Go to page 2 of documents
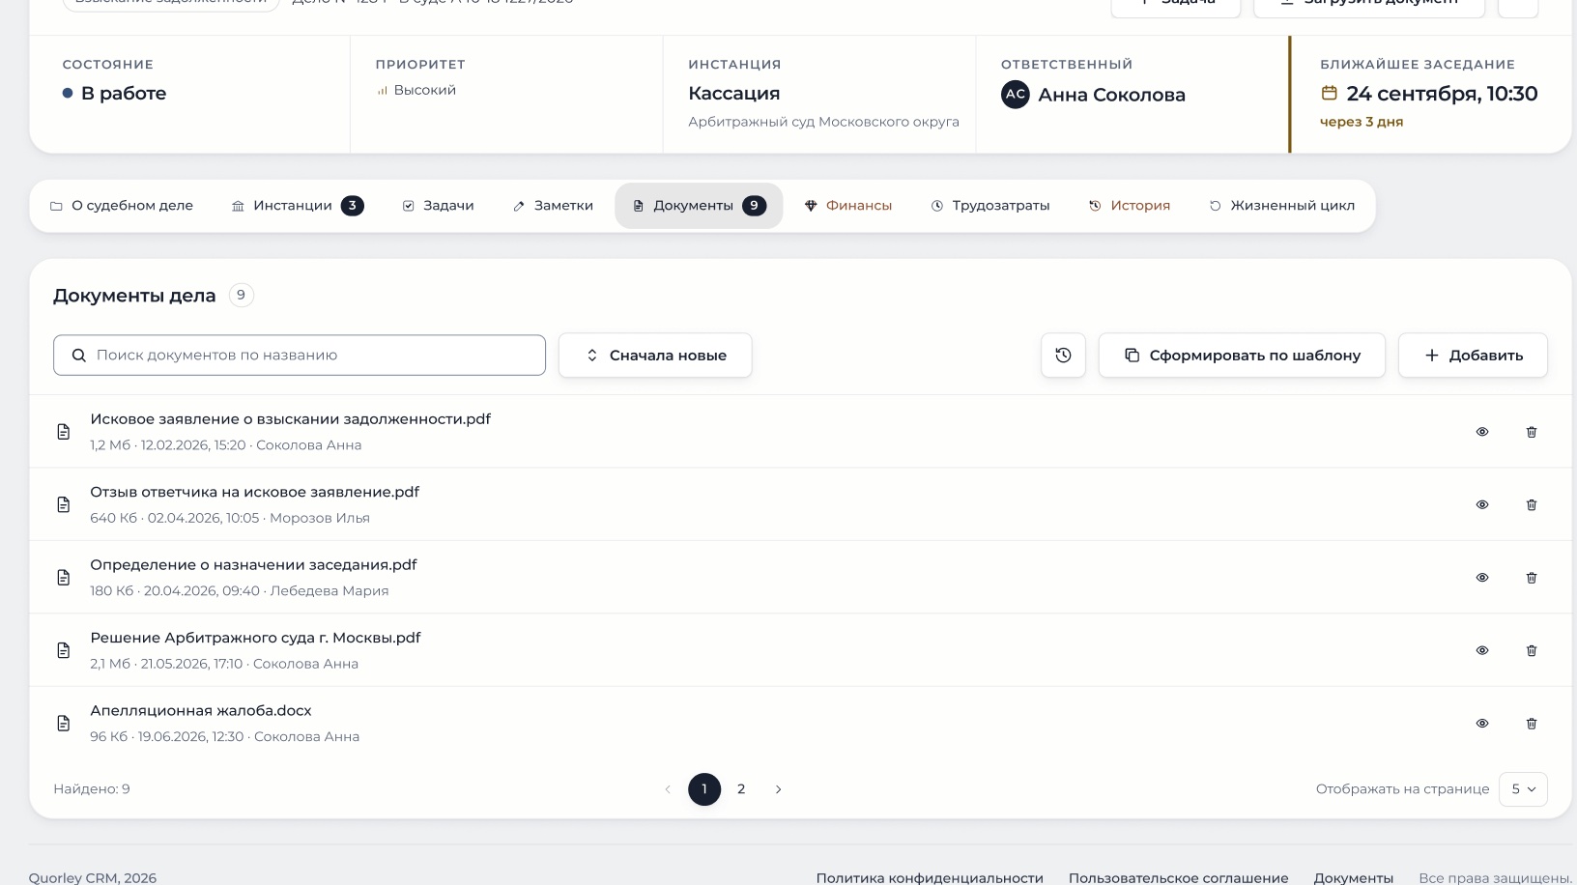1577x885 pixels. [x=741, y=789]
